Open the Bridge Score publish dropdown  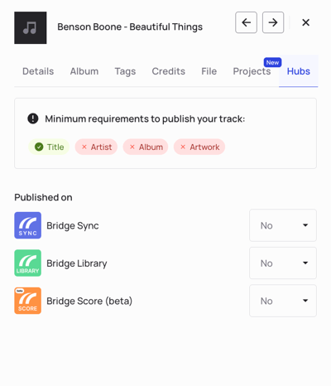(x=283, y=301)
